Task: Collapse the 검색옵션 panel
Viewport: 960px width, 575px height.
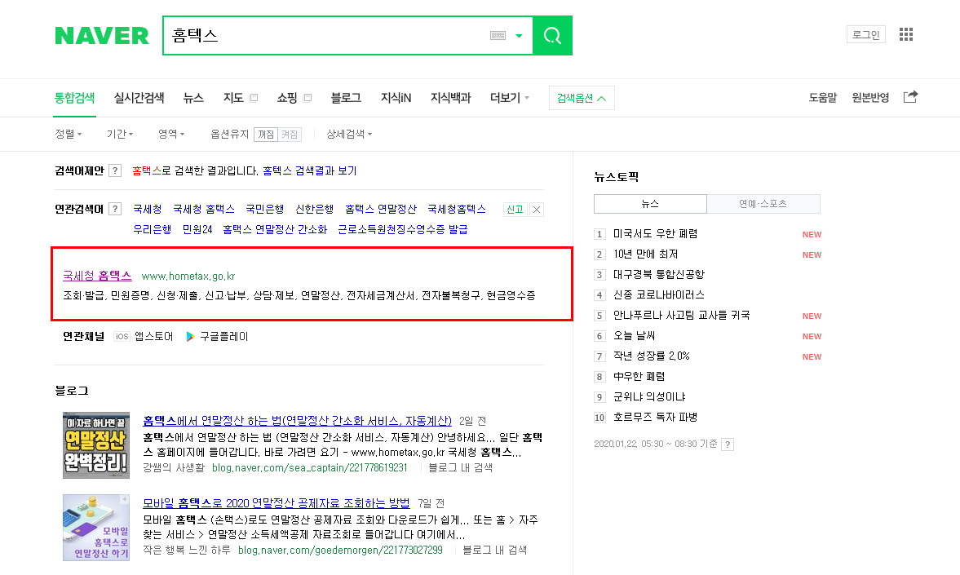Action: [x=582, y=98]
